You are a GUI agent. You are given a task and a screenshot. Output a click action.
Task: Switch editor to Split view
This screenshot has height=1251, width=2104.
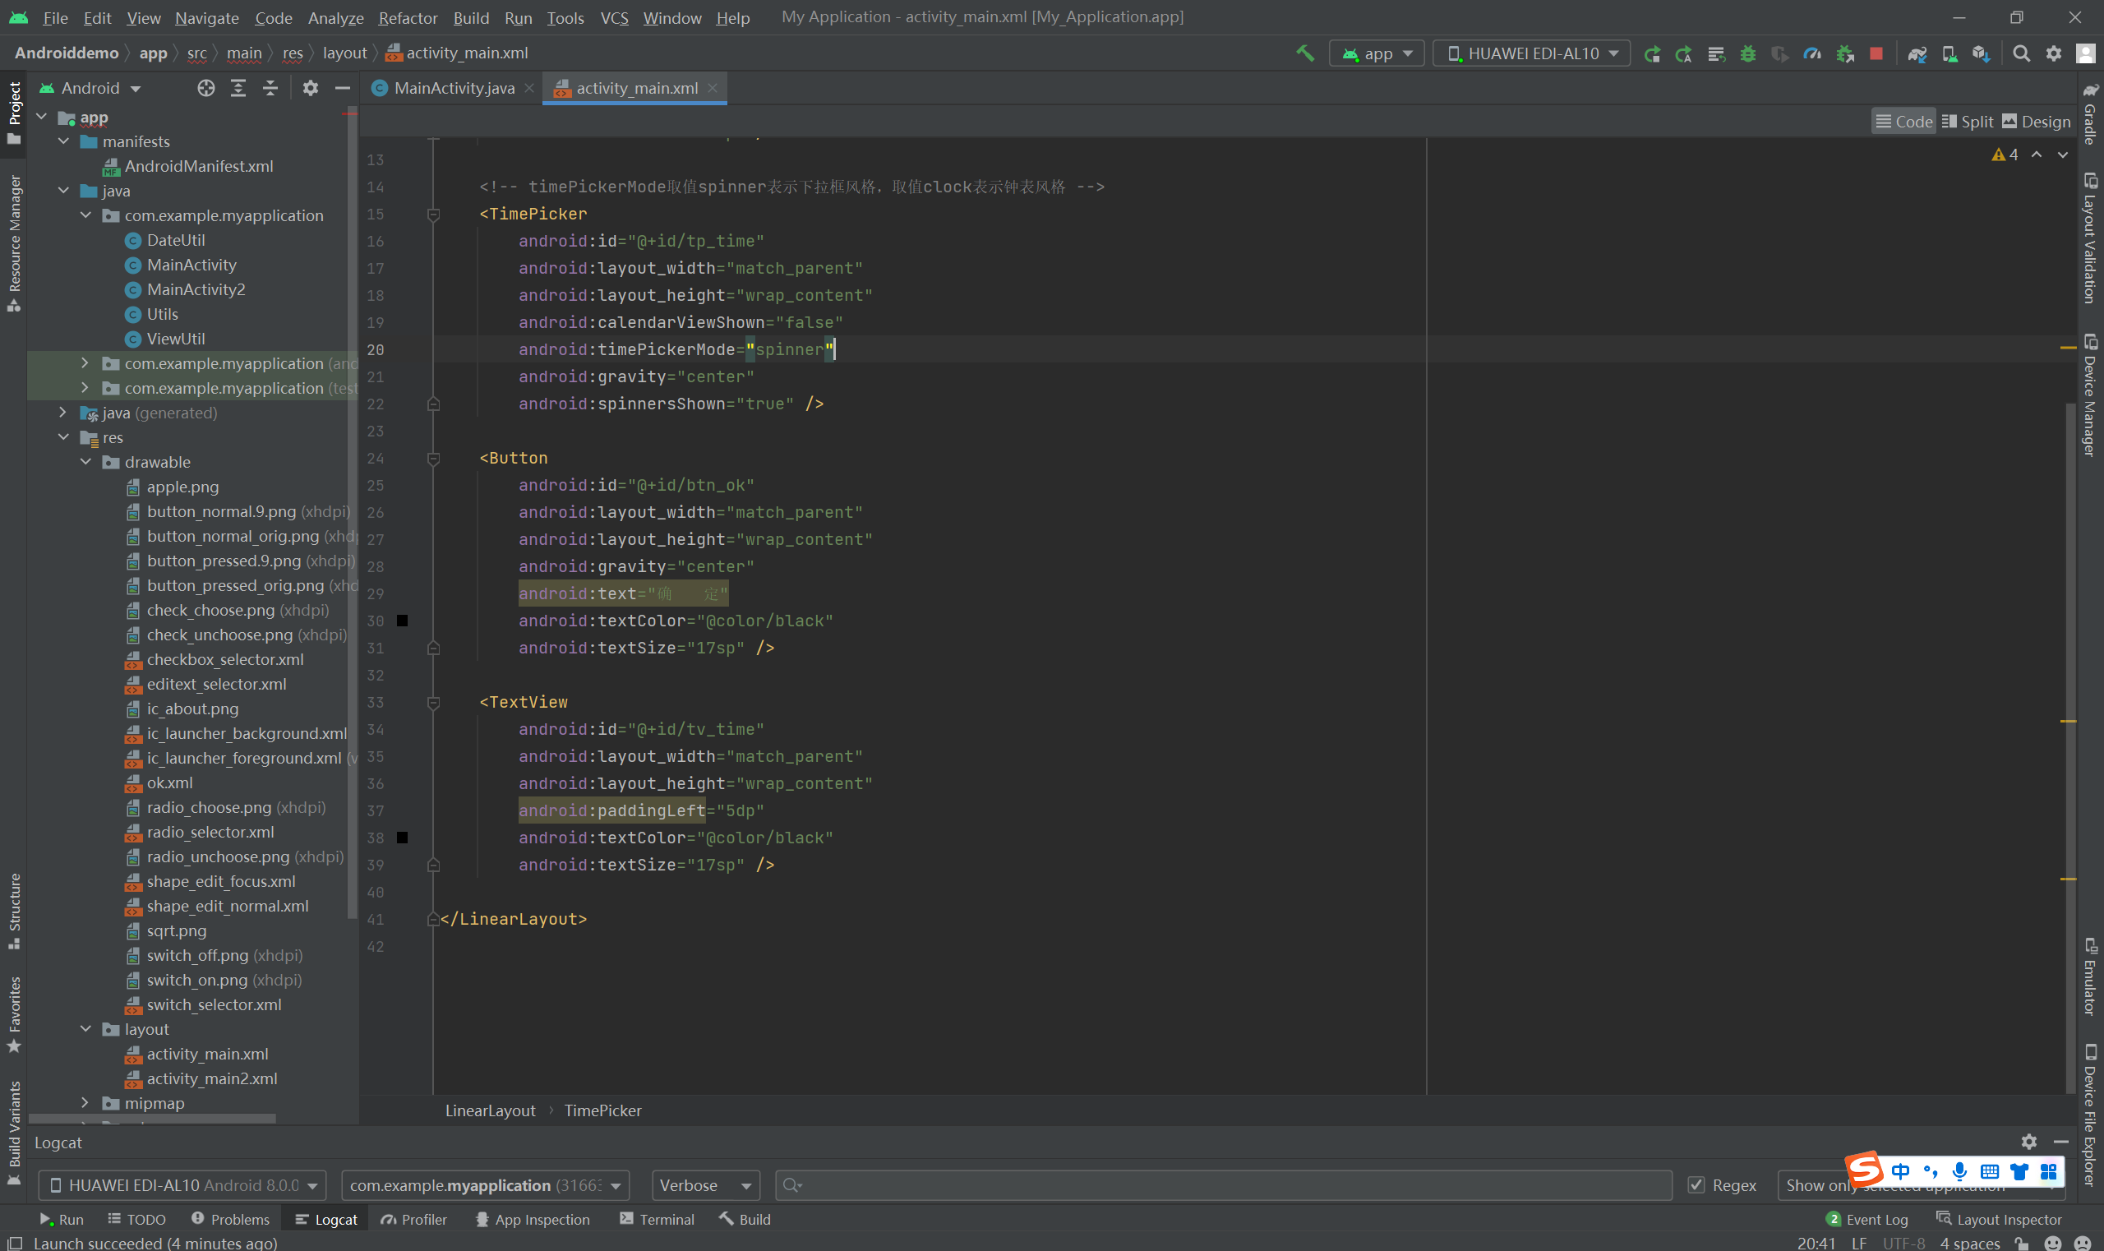[1967, 122]
